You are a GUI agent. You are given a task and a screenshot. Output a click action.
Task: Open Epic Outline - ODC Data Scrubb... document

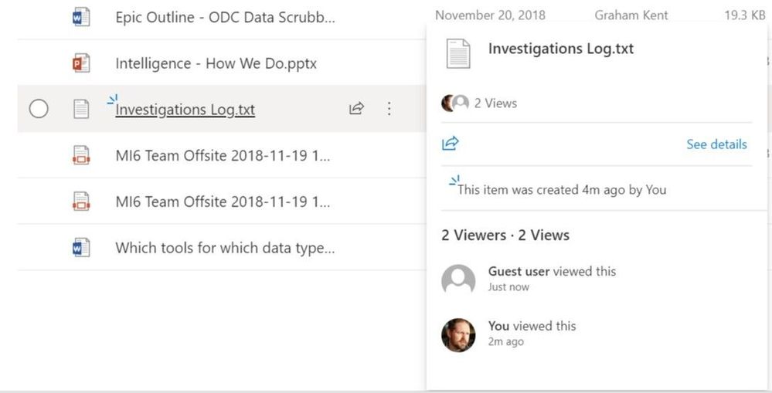(x=225, y=17)
